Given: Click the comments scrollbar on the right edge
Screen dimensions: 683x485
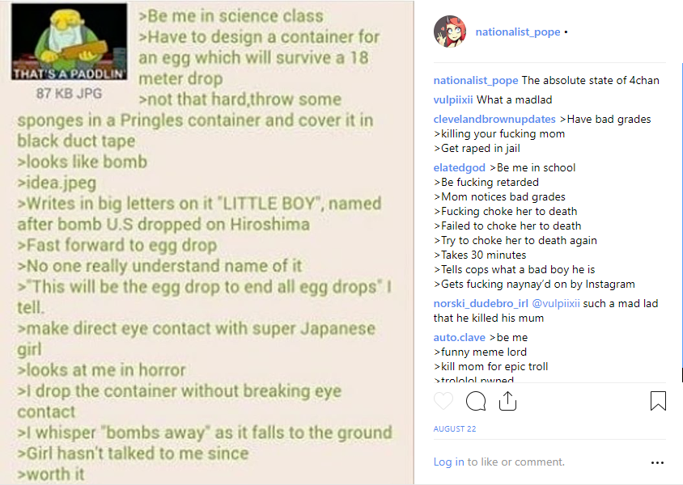Looking at the screenshot, I should (x=681, y=222).
